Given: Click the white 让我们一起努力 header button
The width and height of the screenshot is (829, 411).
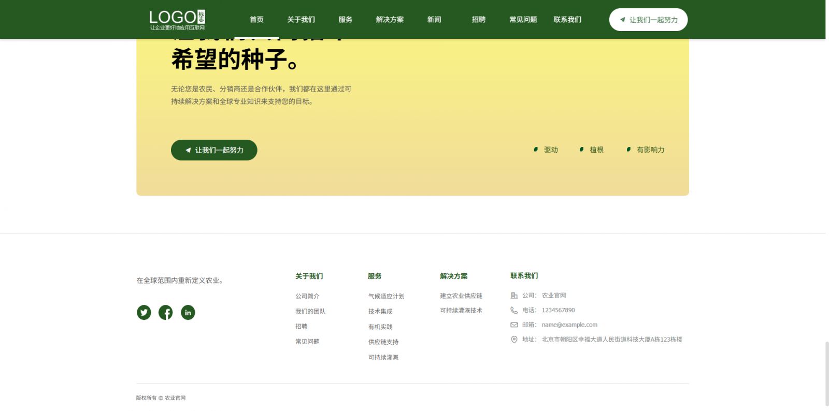Looking at the screenshot, I should pyautogui.click(x=648, y=20).
